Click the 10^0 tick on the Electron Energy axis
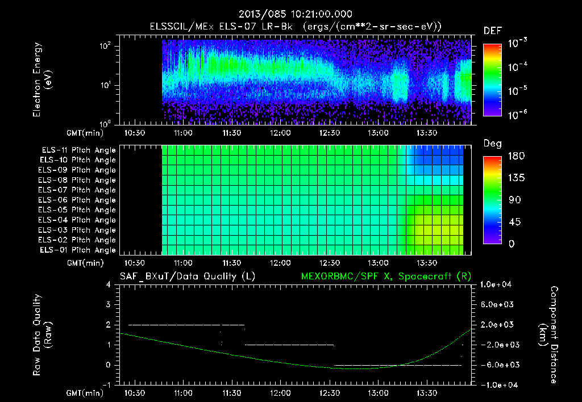This screenshot has width=582, height=402. click(x=105, y=124)
